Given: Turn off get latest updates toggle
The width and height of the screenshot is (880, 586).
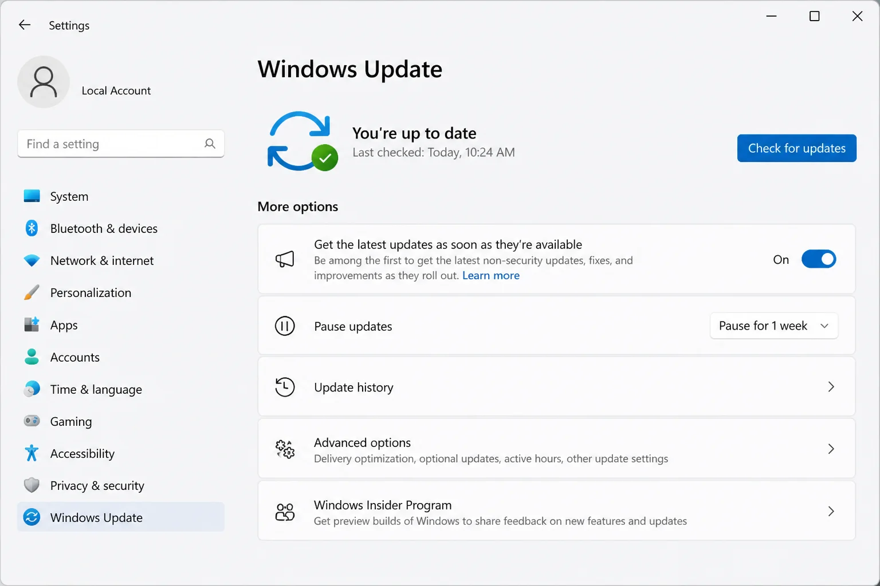Looking at the screenshot, I should pos(819,259).
